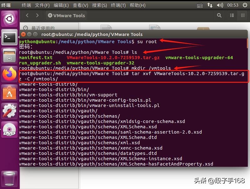This screenshot has width=250, height=189.
Task: Click the vm-support output line
Action: tap(68, 95)
